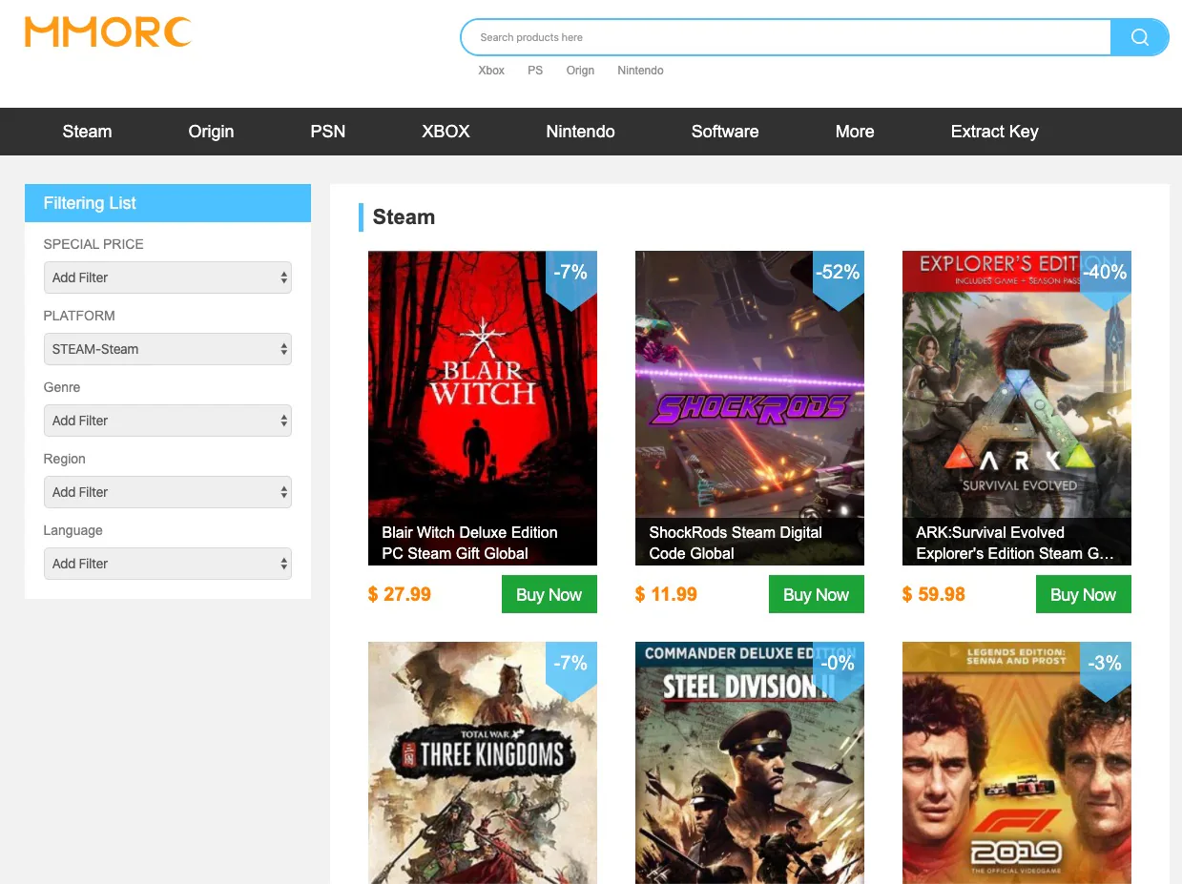Viewport: 1182px width, 884px height.
Task: Open the Special Price filter dropdown
Action: pyautogui.click(x=168, y=278)
